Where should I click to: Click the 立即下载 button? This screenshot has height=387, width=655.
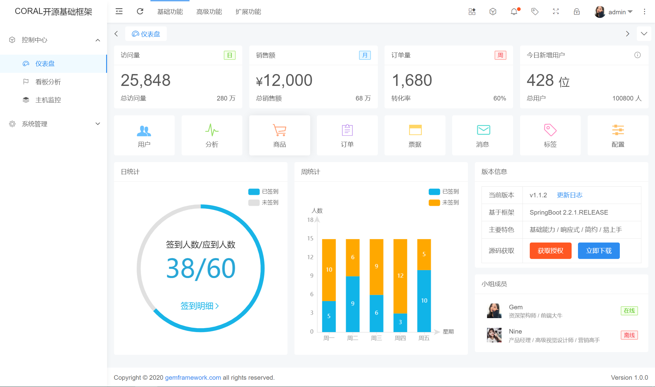(599, 251)
